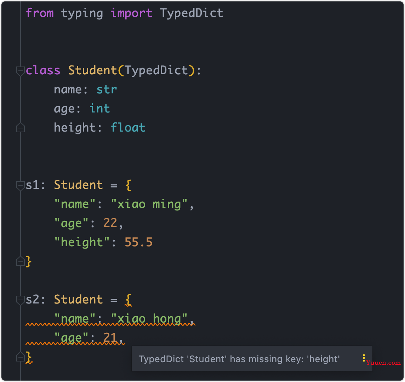Click the closing brace of s1
Viewport: 405px width, 382px height.
tap(29, 262)
